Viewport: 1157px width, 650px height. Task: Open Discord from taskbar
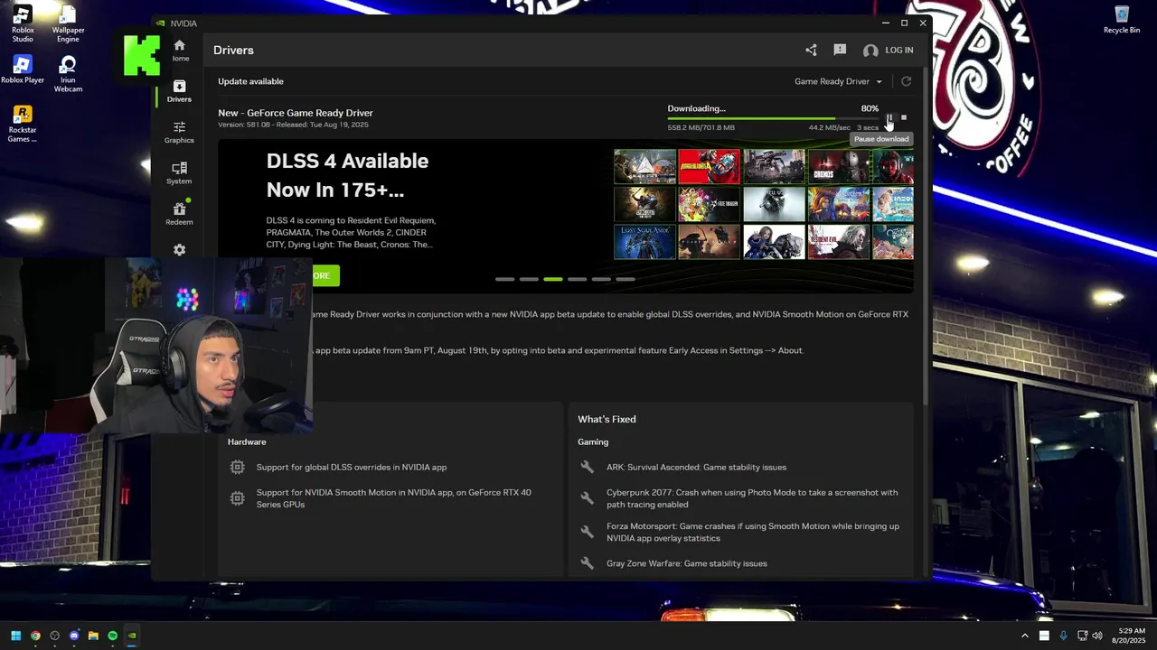74,636
